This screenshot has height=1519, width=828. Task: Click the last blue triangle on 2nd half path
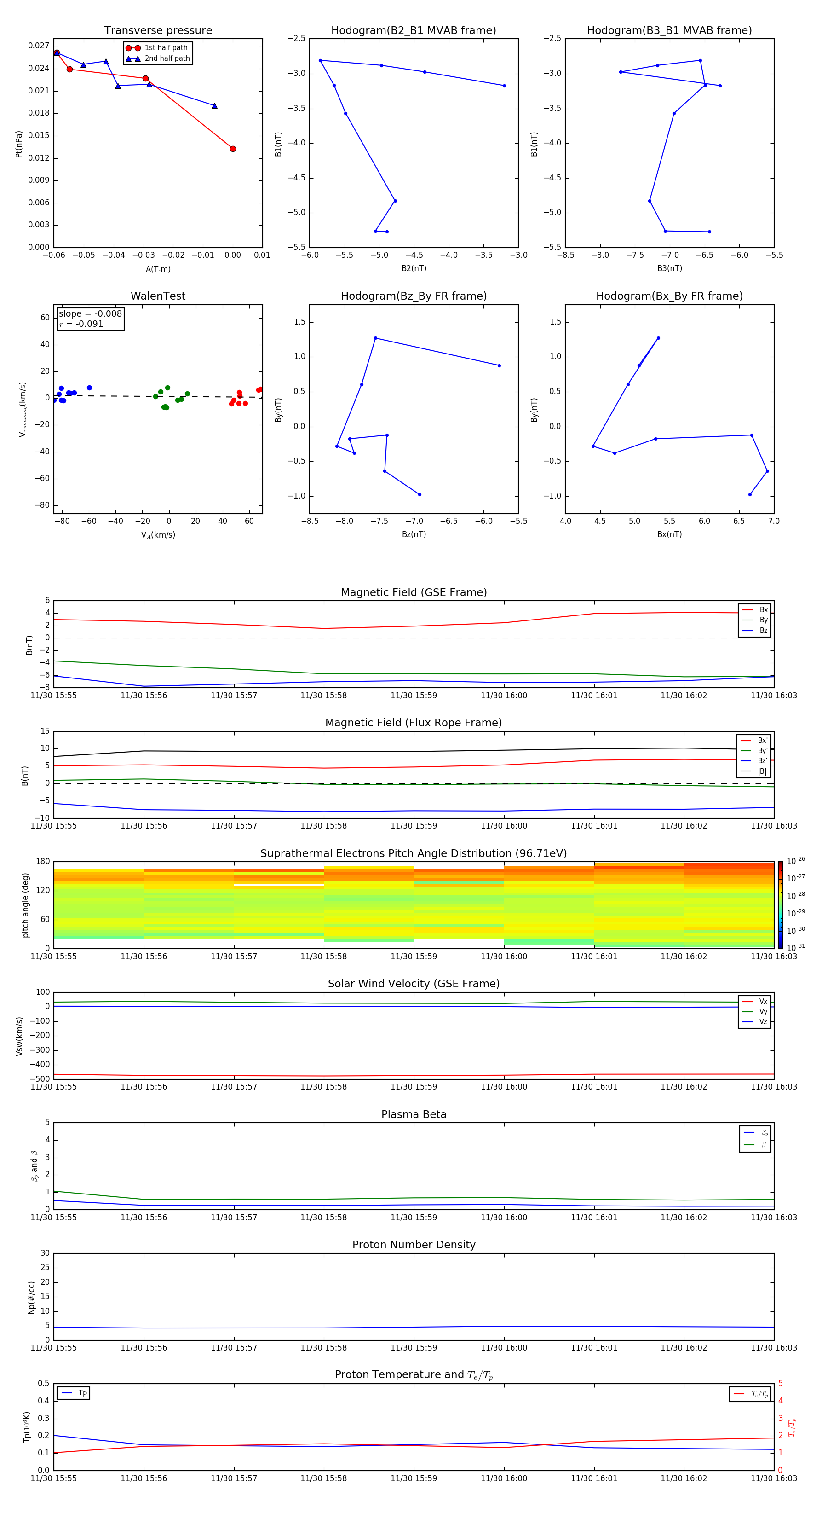214,105
